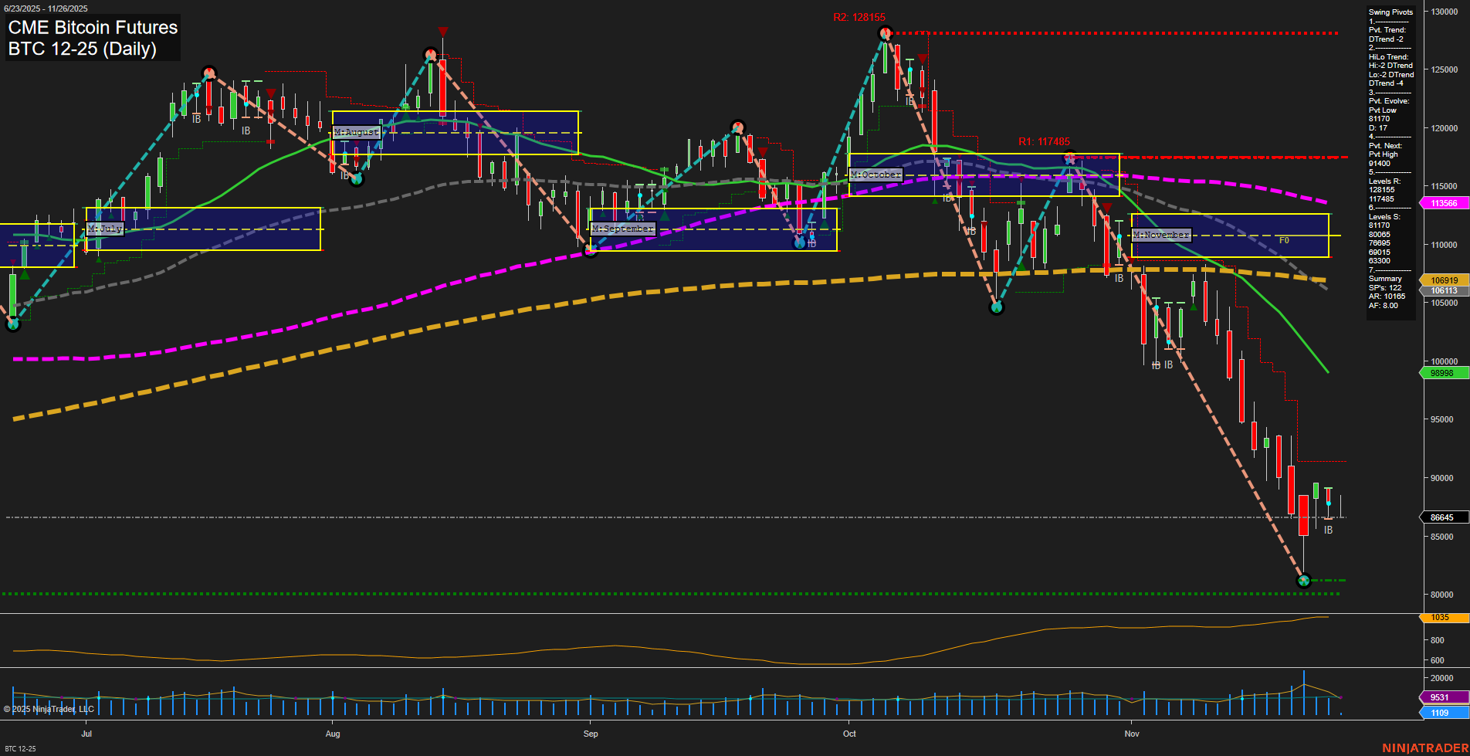Select the R2 pivot circle marker at 128155
The height and width of the screenshot is (756, 1470).
point(886,32)
